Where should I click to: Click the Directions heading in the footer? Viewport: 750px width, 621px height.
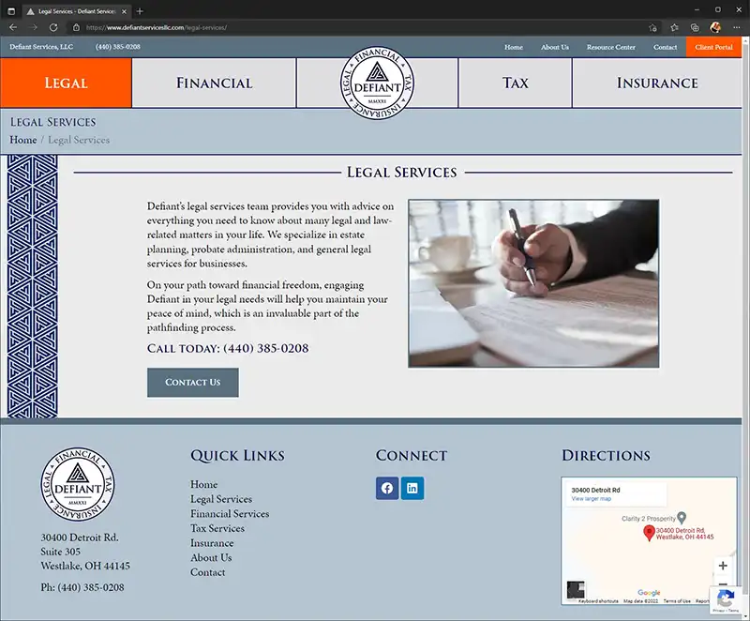click(x=606, y=456)
